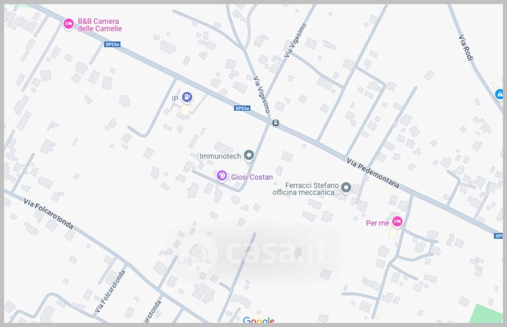Image resolution: width=507 pixels, height=327 pixels.
Task: Open the IP gas station marker
Action: point(187,97)
